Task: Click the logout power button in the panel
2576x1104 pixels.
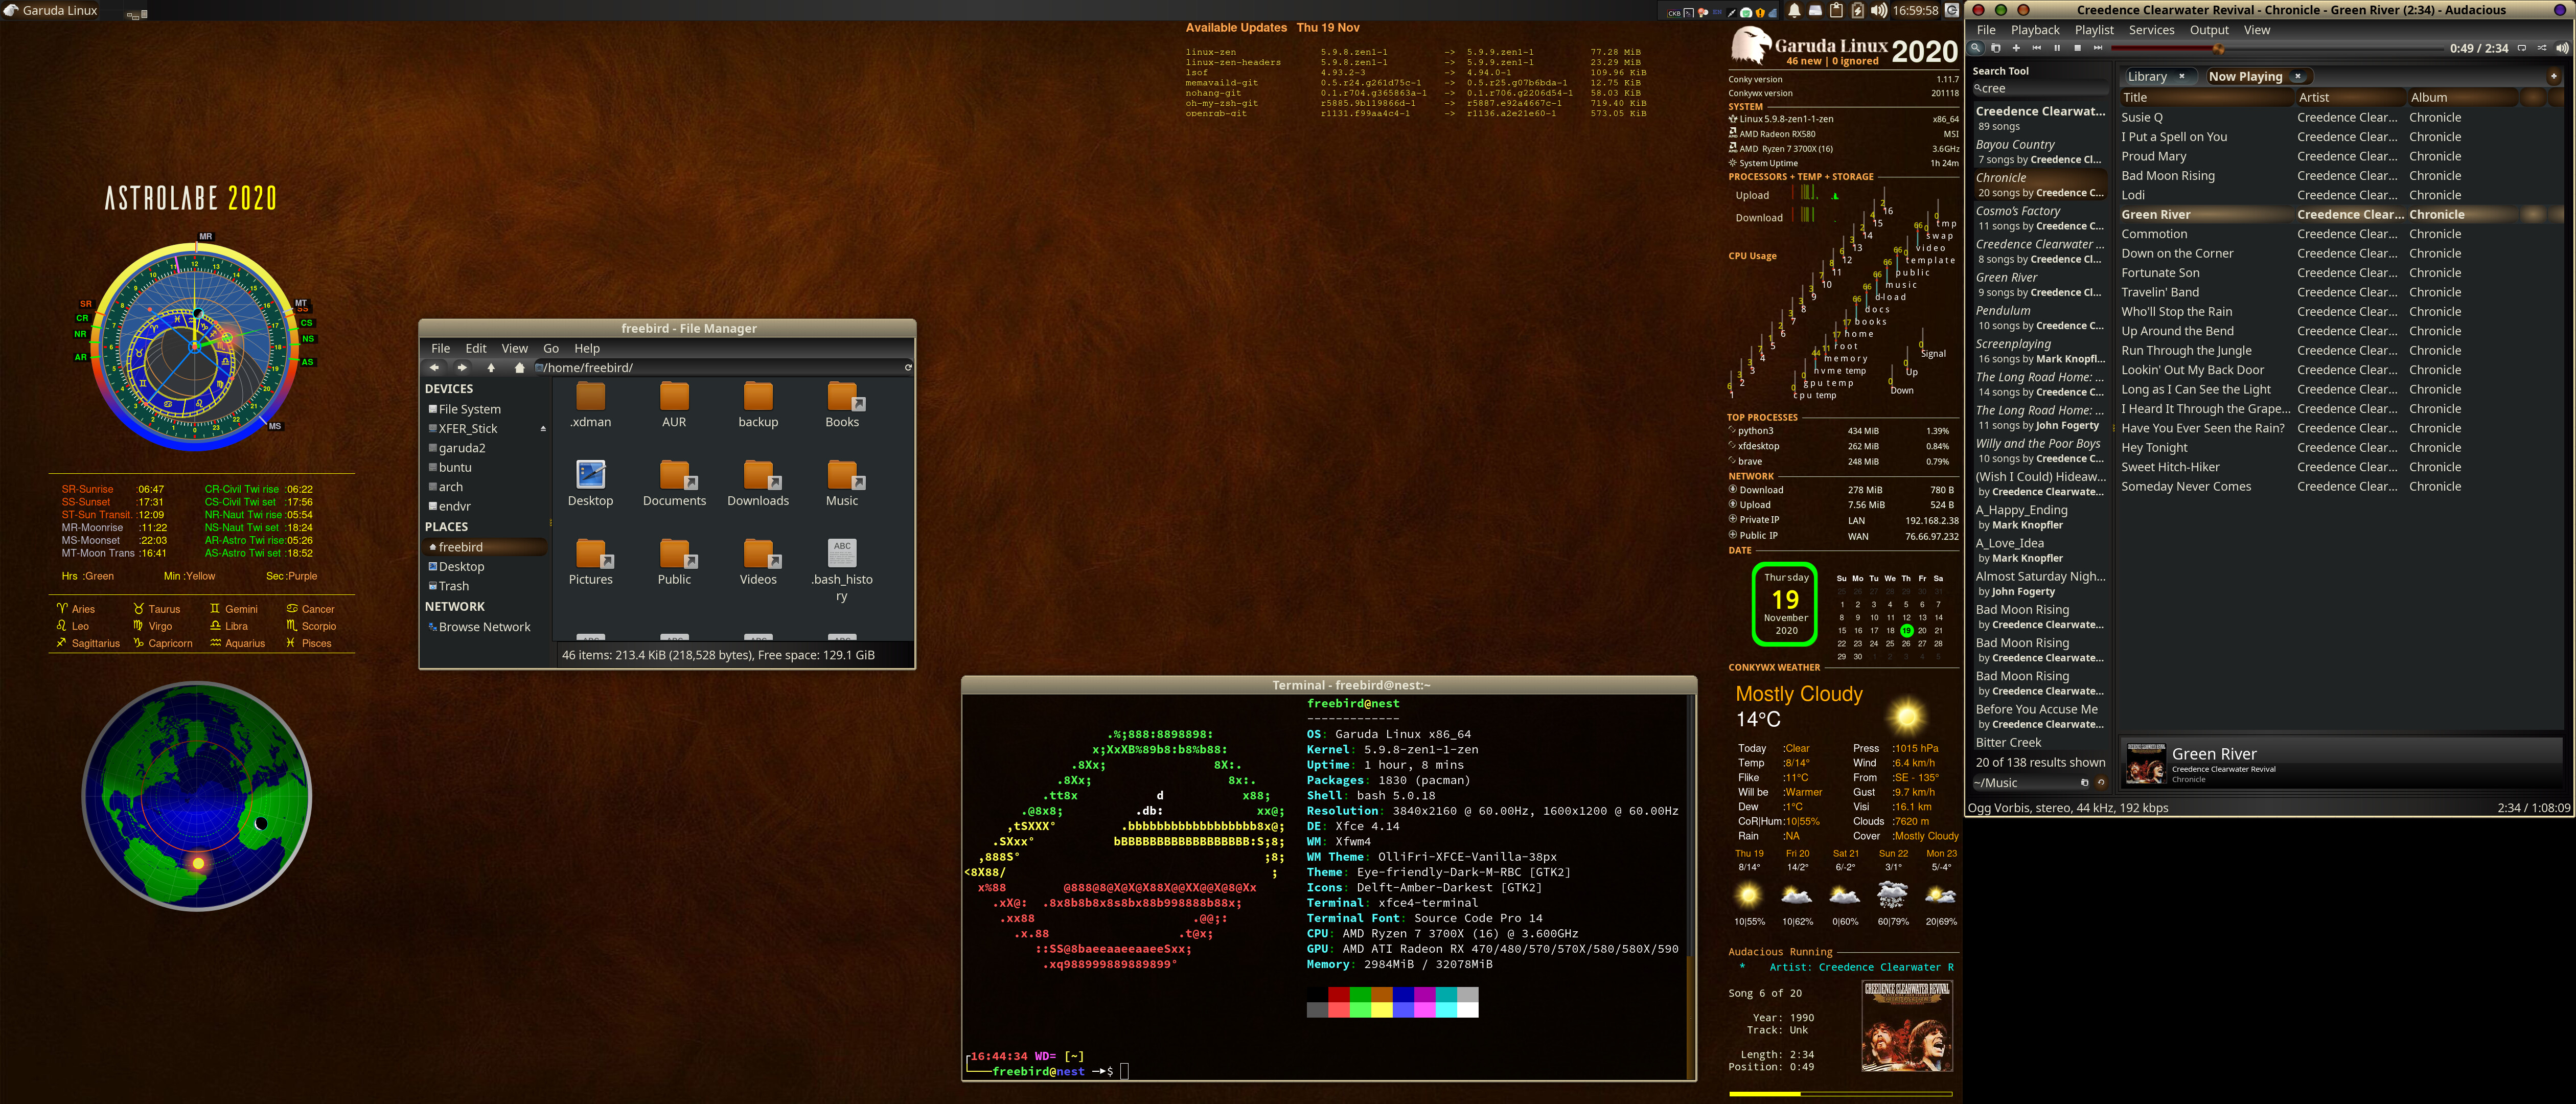Action: coord(1951,11)
